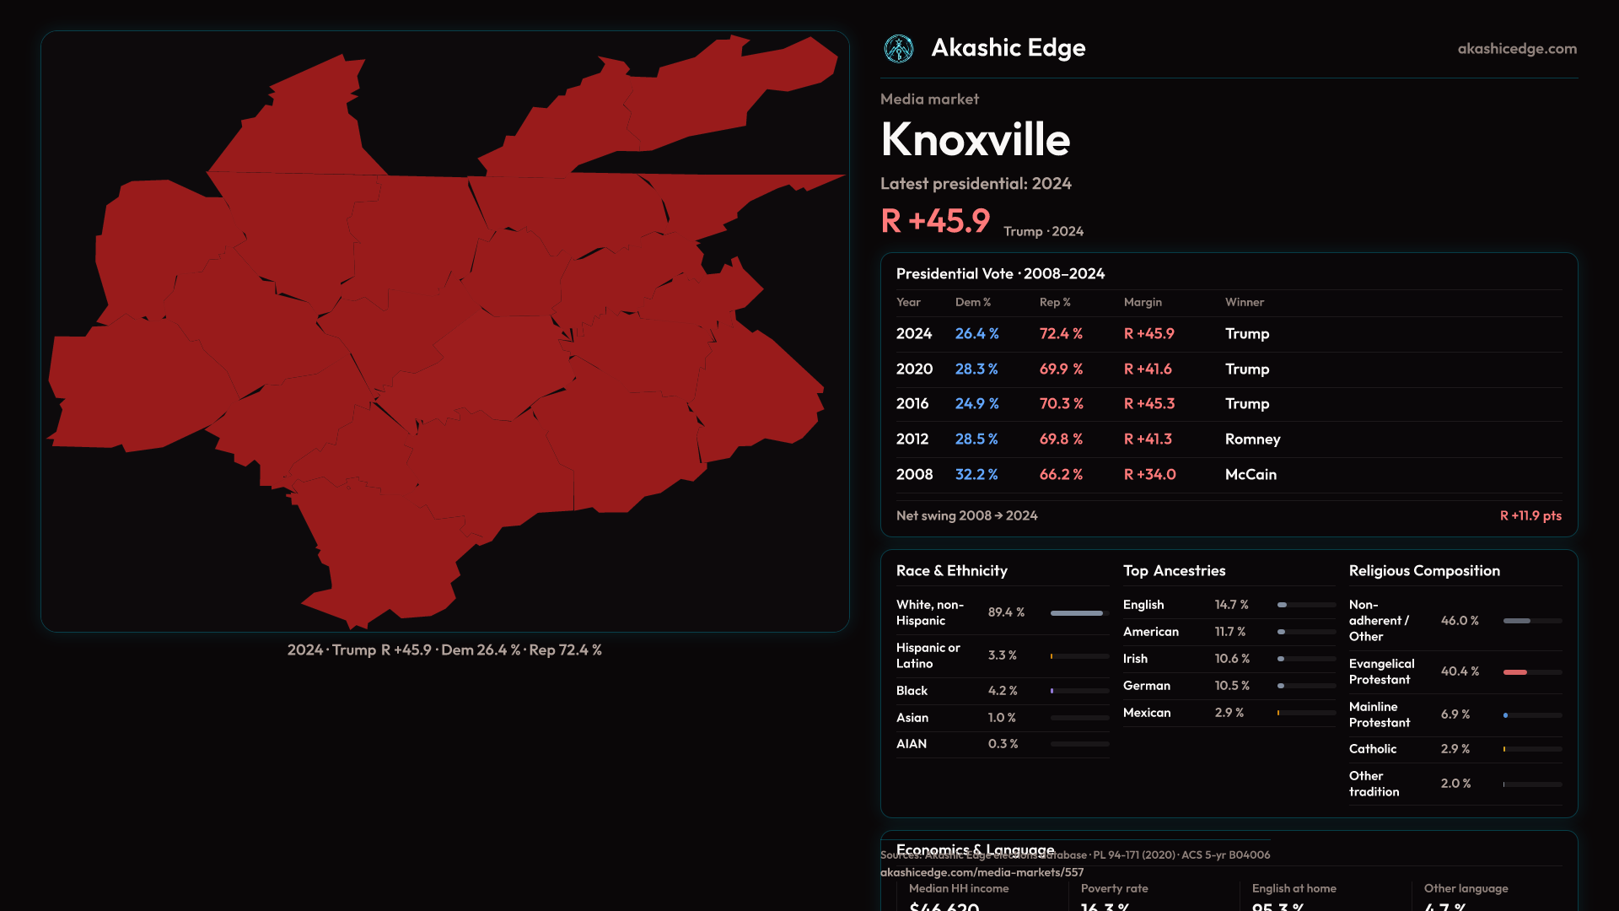Click the Non-adherent / Other percentage bar
1619x911 pixels.
tap(1517, 621)
